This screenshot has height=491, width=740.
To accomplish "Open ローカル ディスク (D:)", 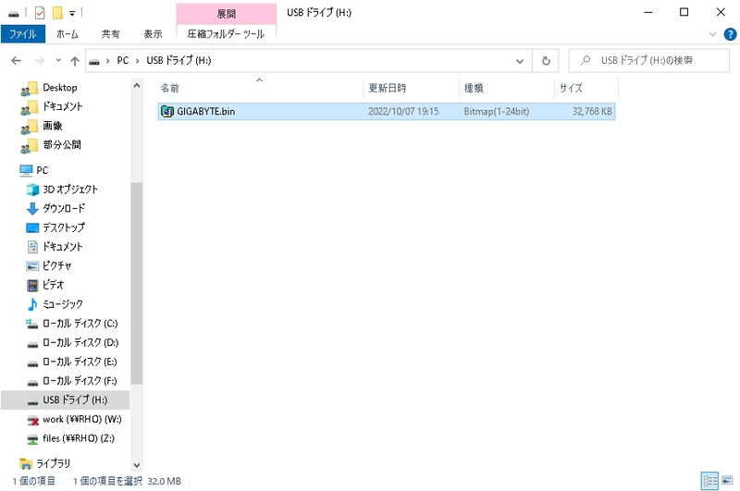I will click(x=80, y=342).
